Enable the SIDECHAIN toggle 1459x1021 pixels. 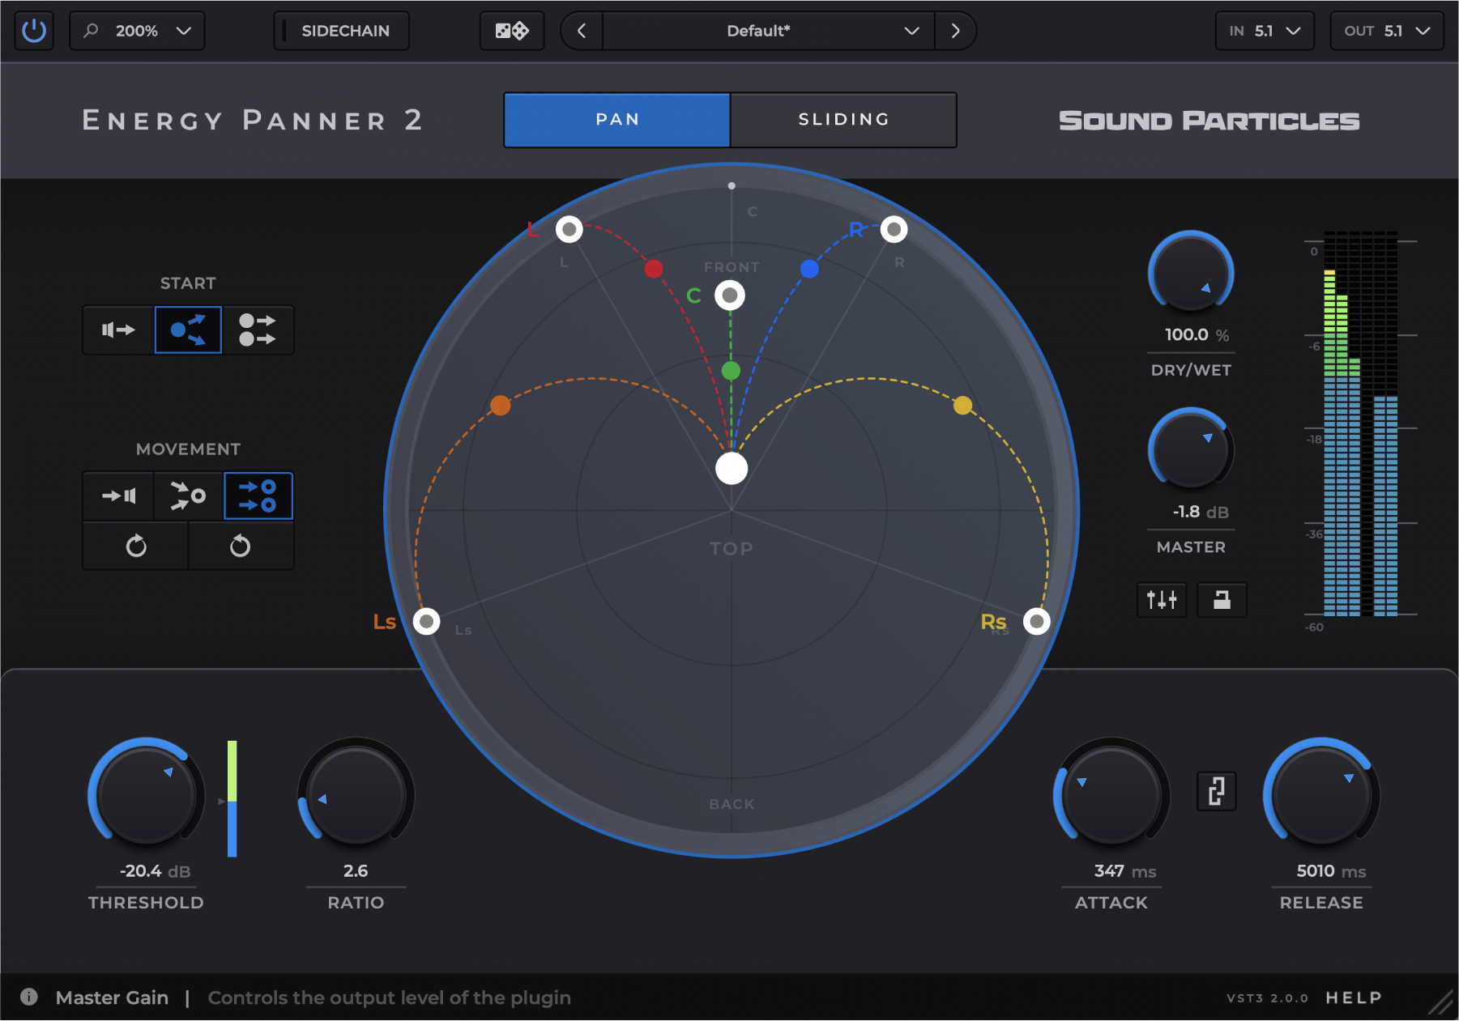[341, 31]
